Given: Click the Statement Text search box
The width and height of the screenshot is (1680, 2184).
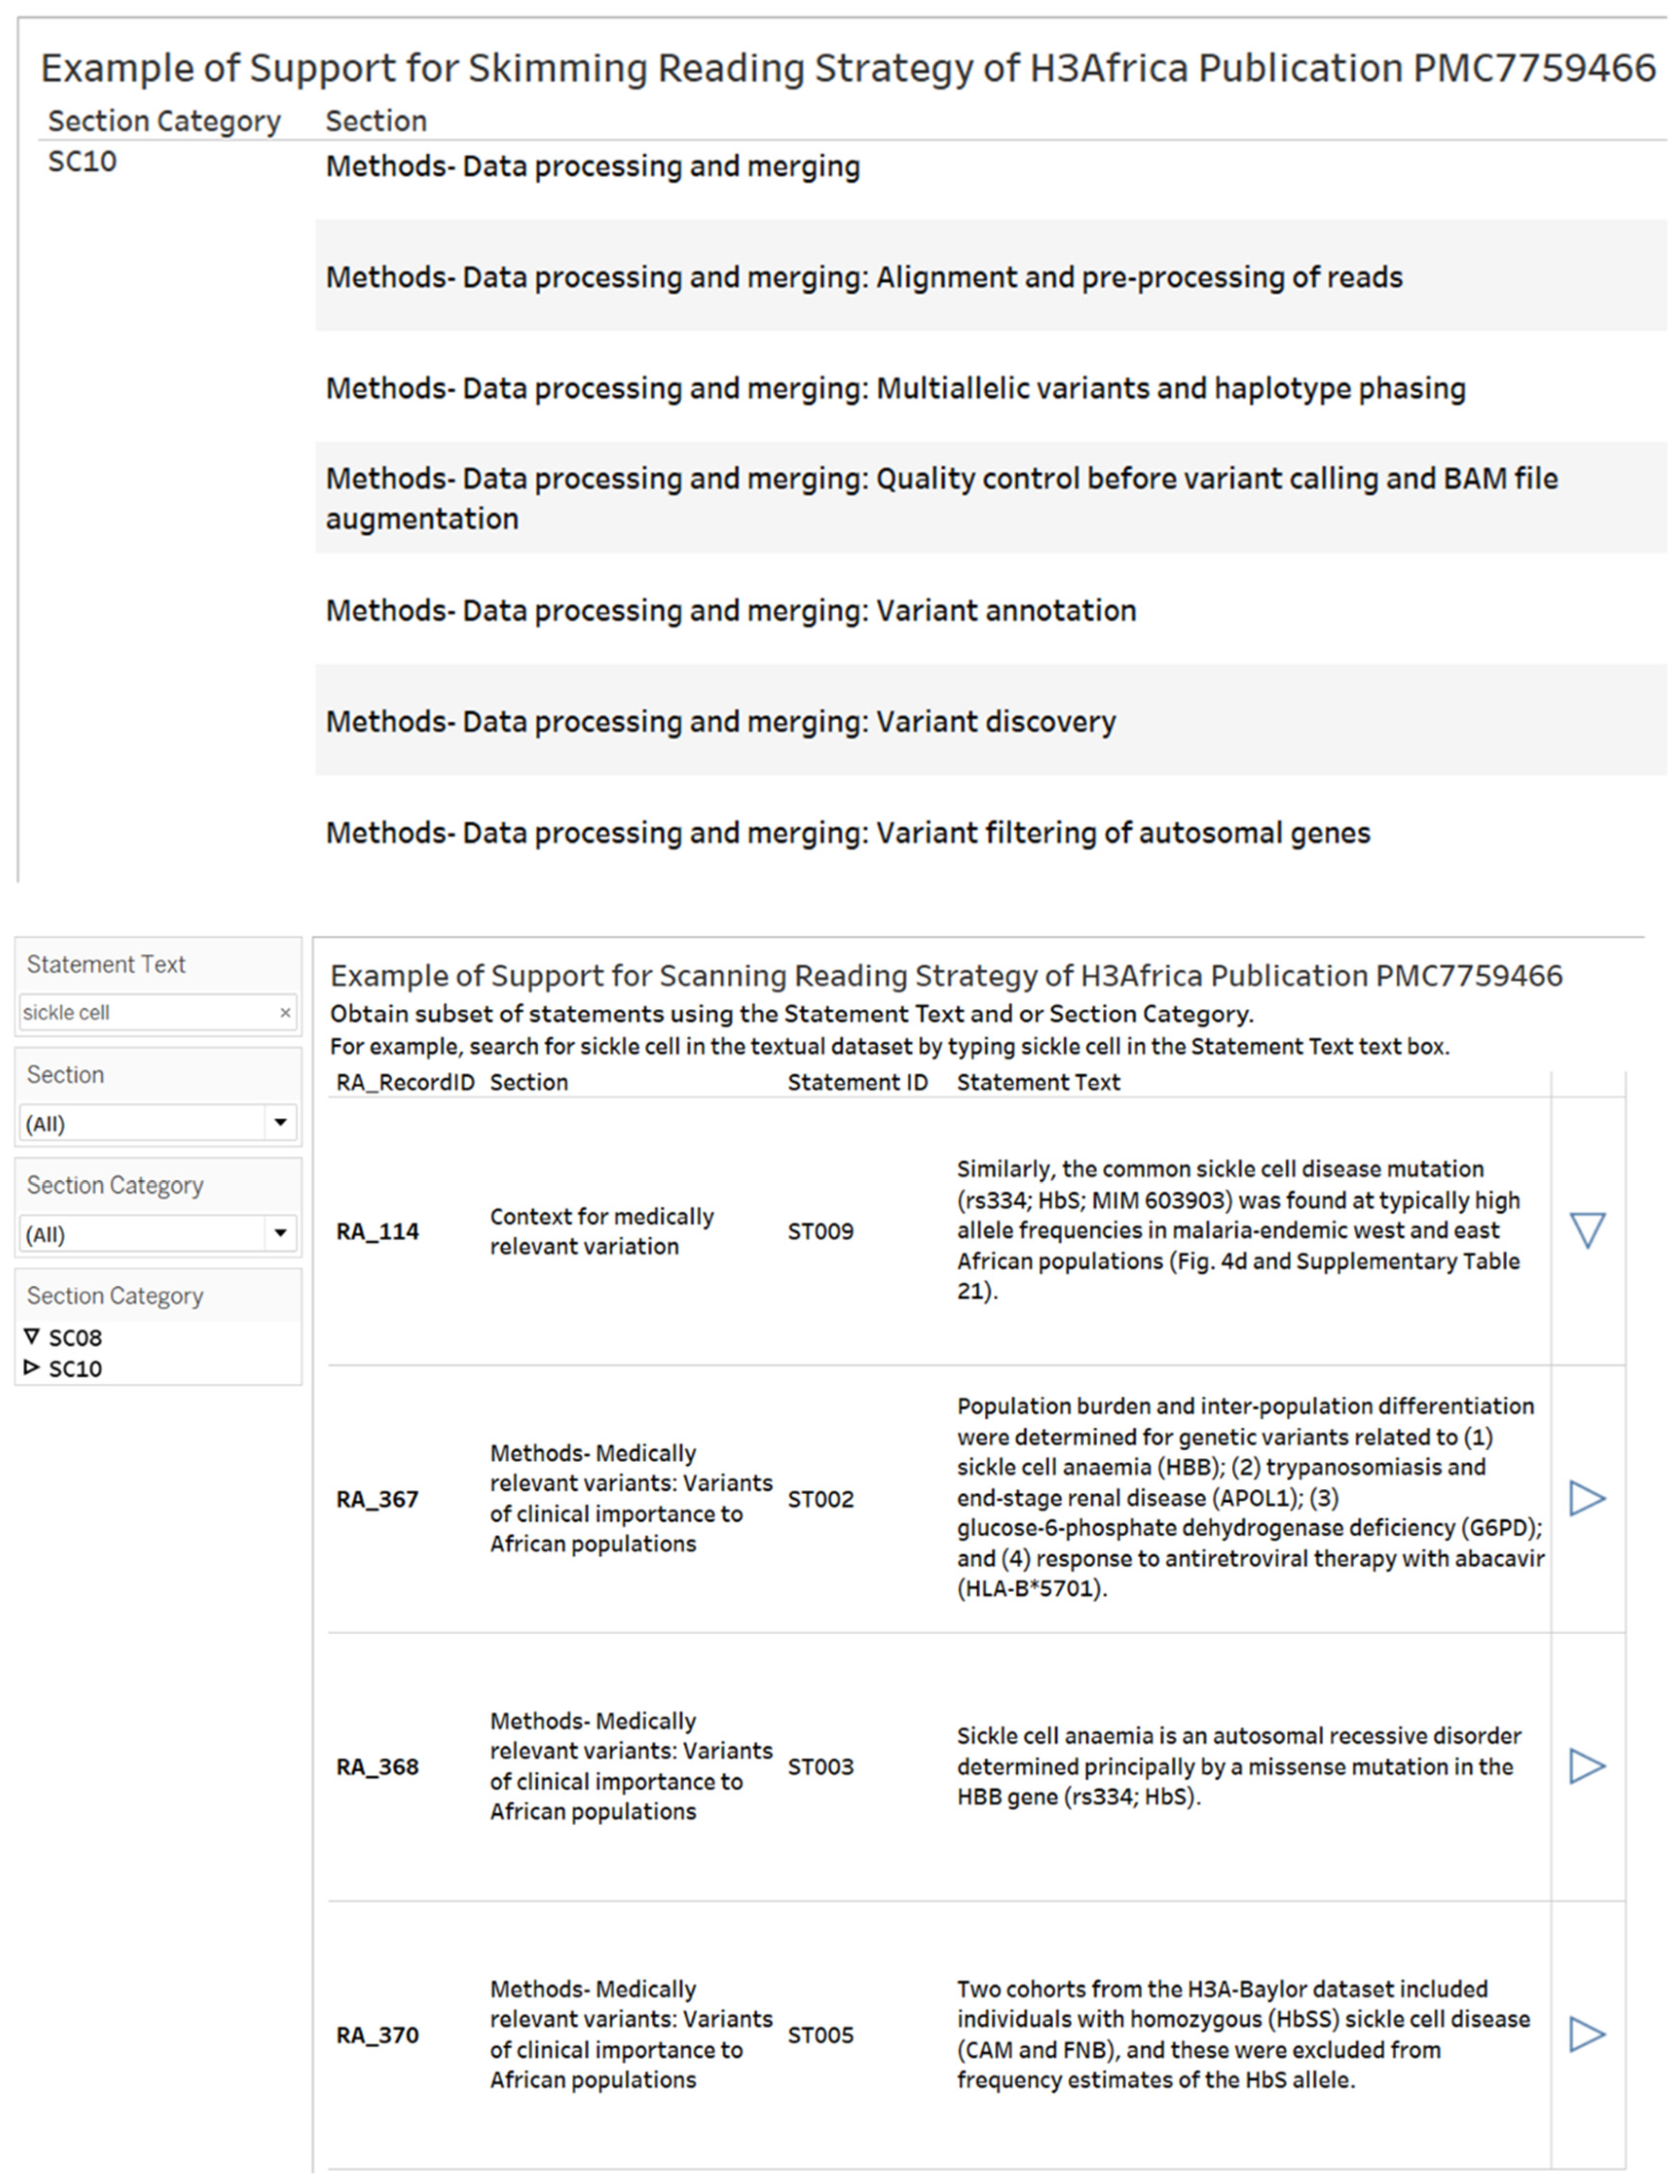Looking at the screenshot, I should [x=148, y=1013].
